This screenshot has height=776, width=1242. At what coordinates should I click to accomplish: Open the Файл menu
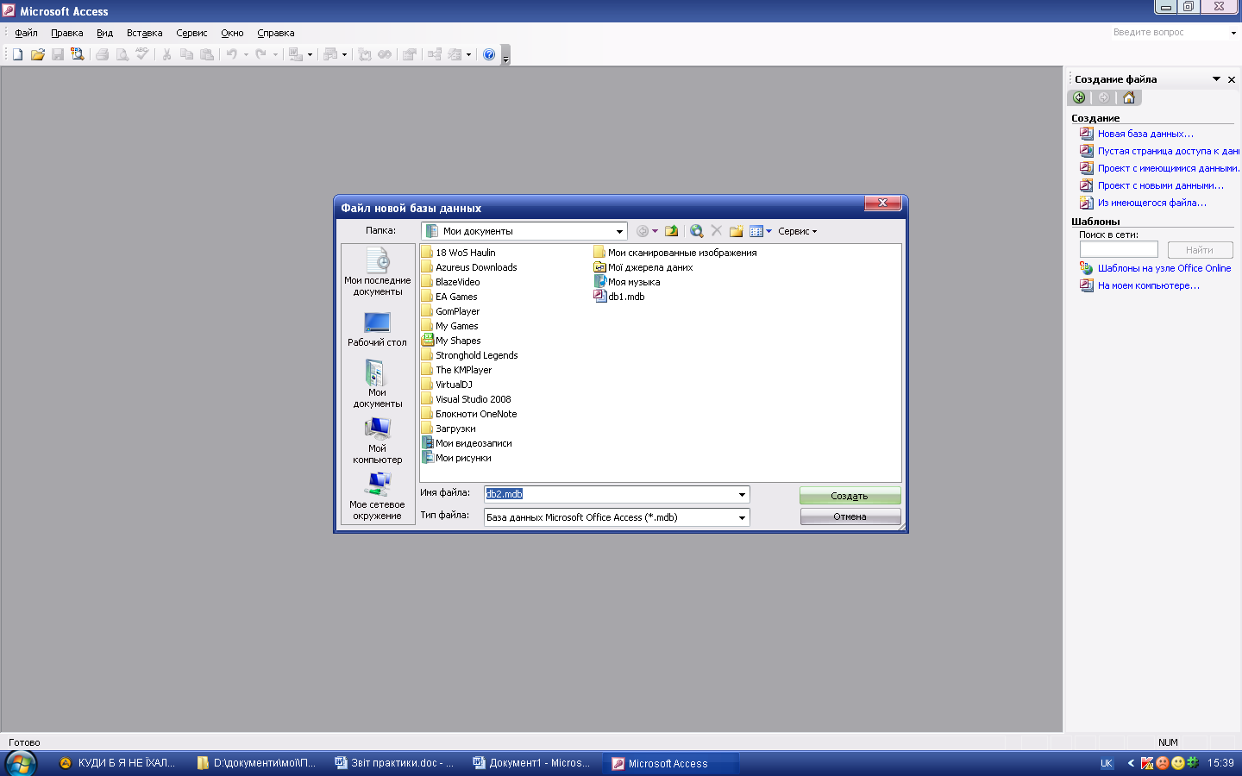point(26,33)
